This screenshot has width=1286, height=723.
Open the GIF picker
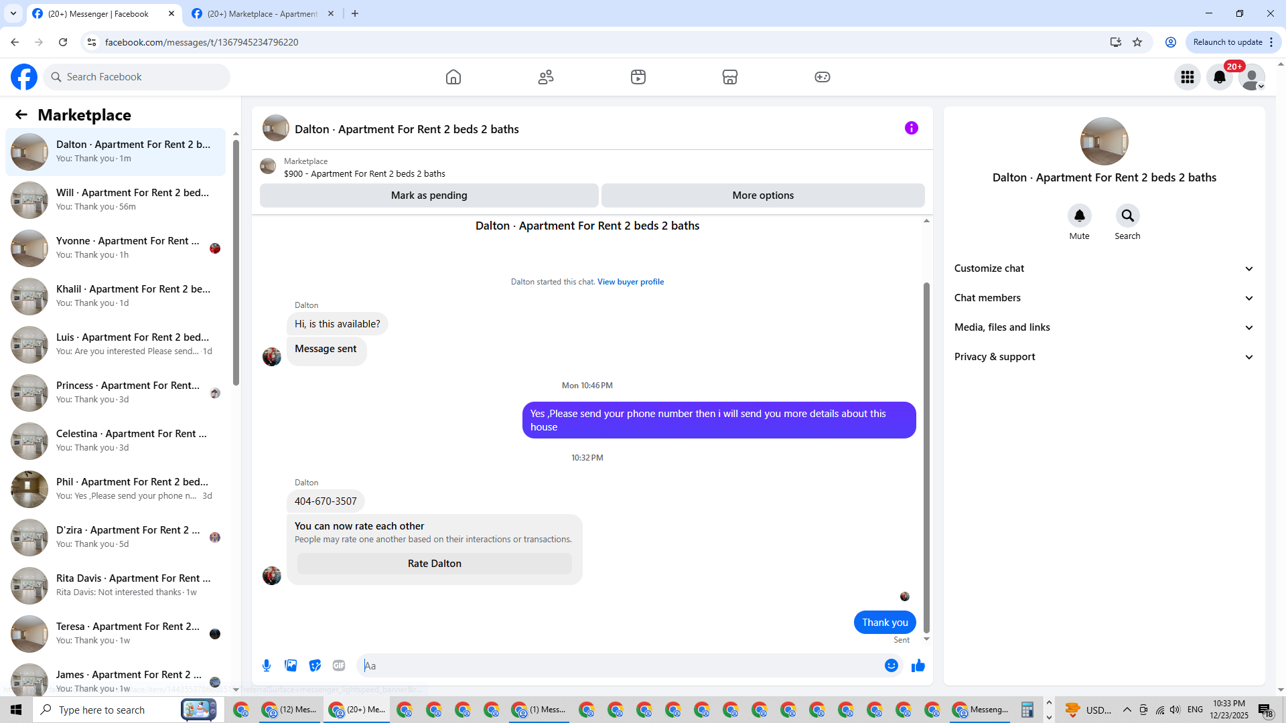[x=339, y=665]
